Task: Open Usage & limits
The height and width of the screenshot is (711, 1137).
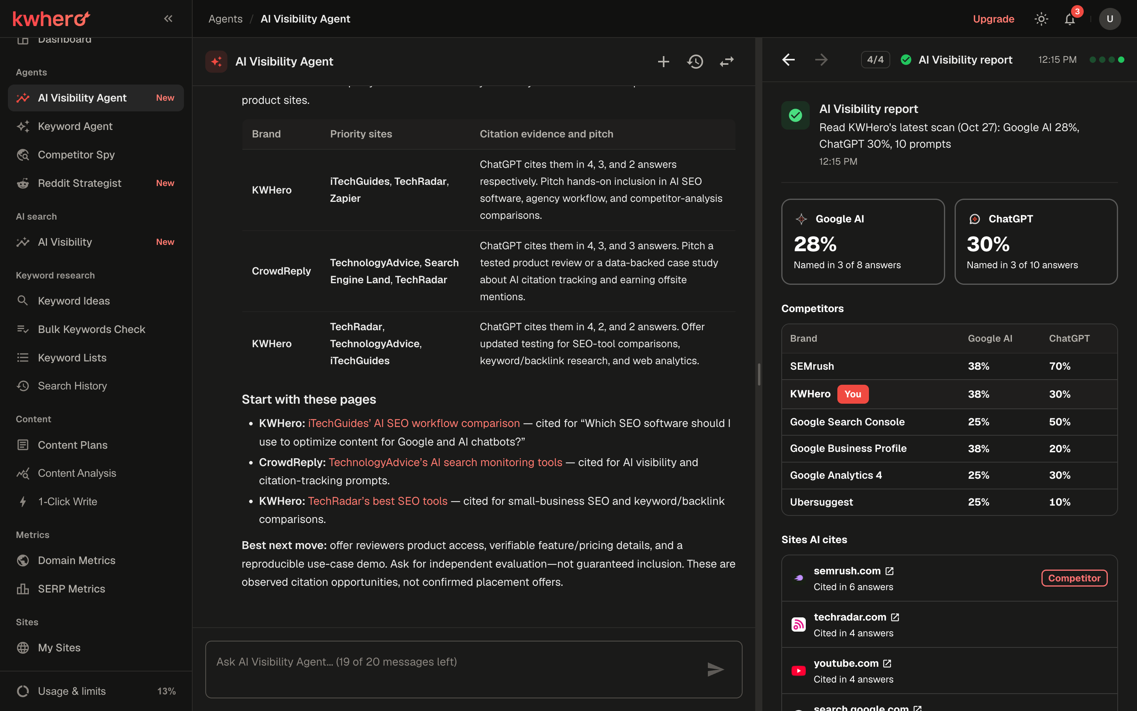Action: tap(96, 691)
